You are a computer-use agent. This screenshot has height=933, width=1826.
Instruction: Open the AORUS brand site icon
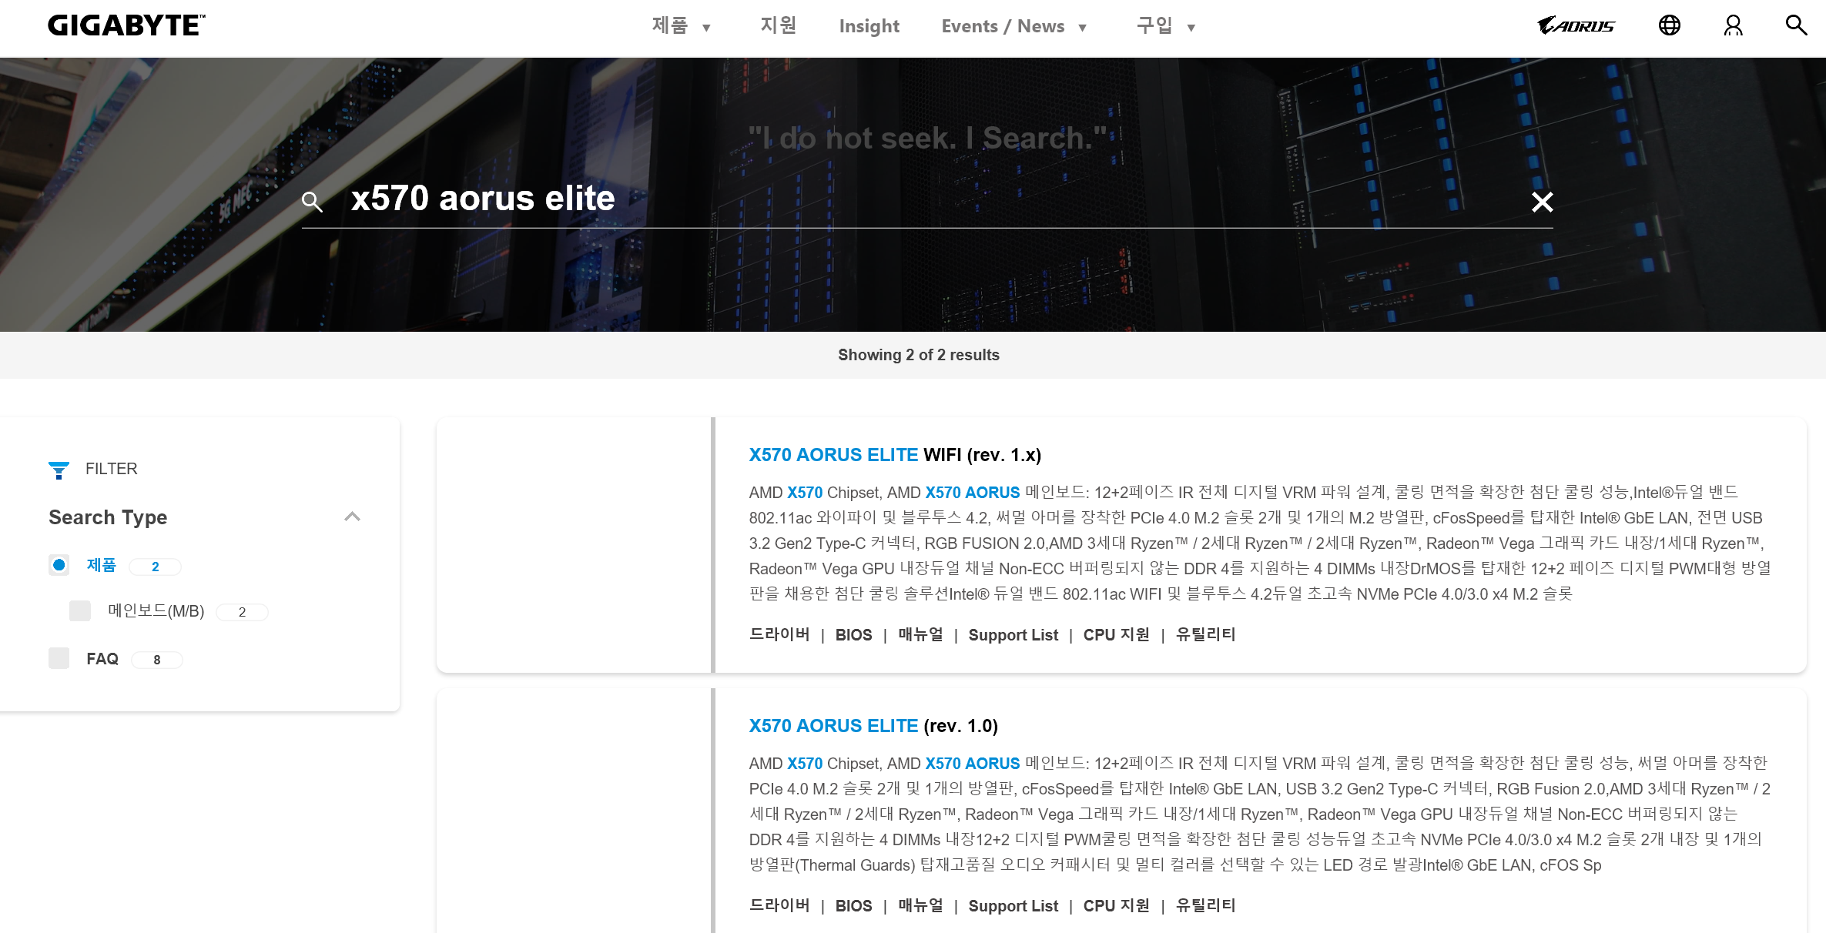[1576, 25]
